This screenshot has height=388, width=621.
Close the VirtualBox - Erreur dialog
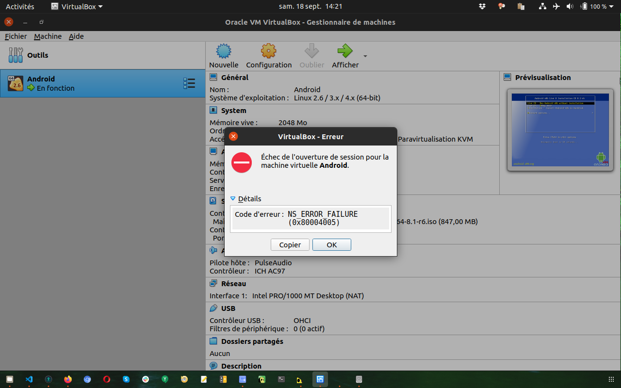[233, 136]
